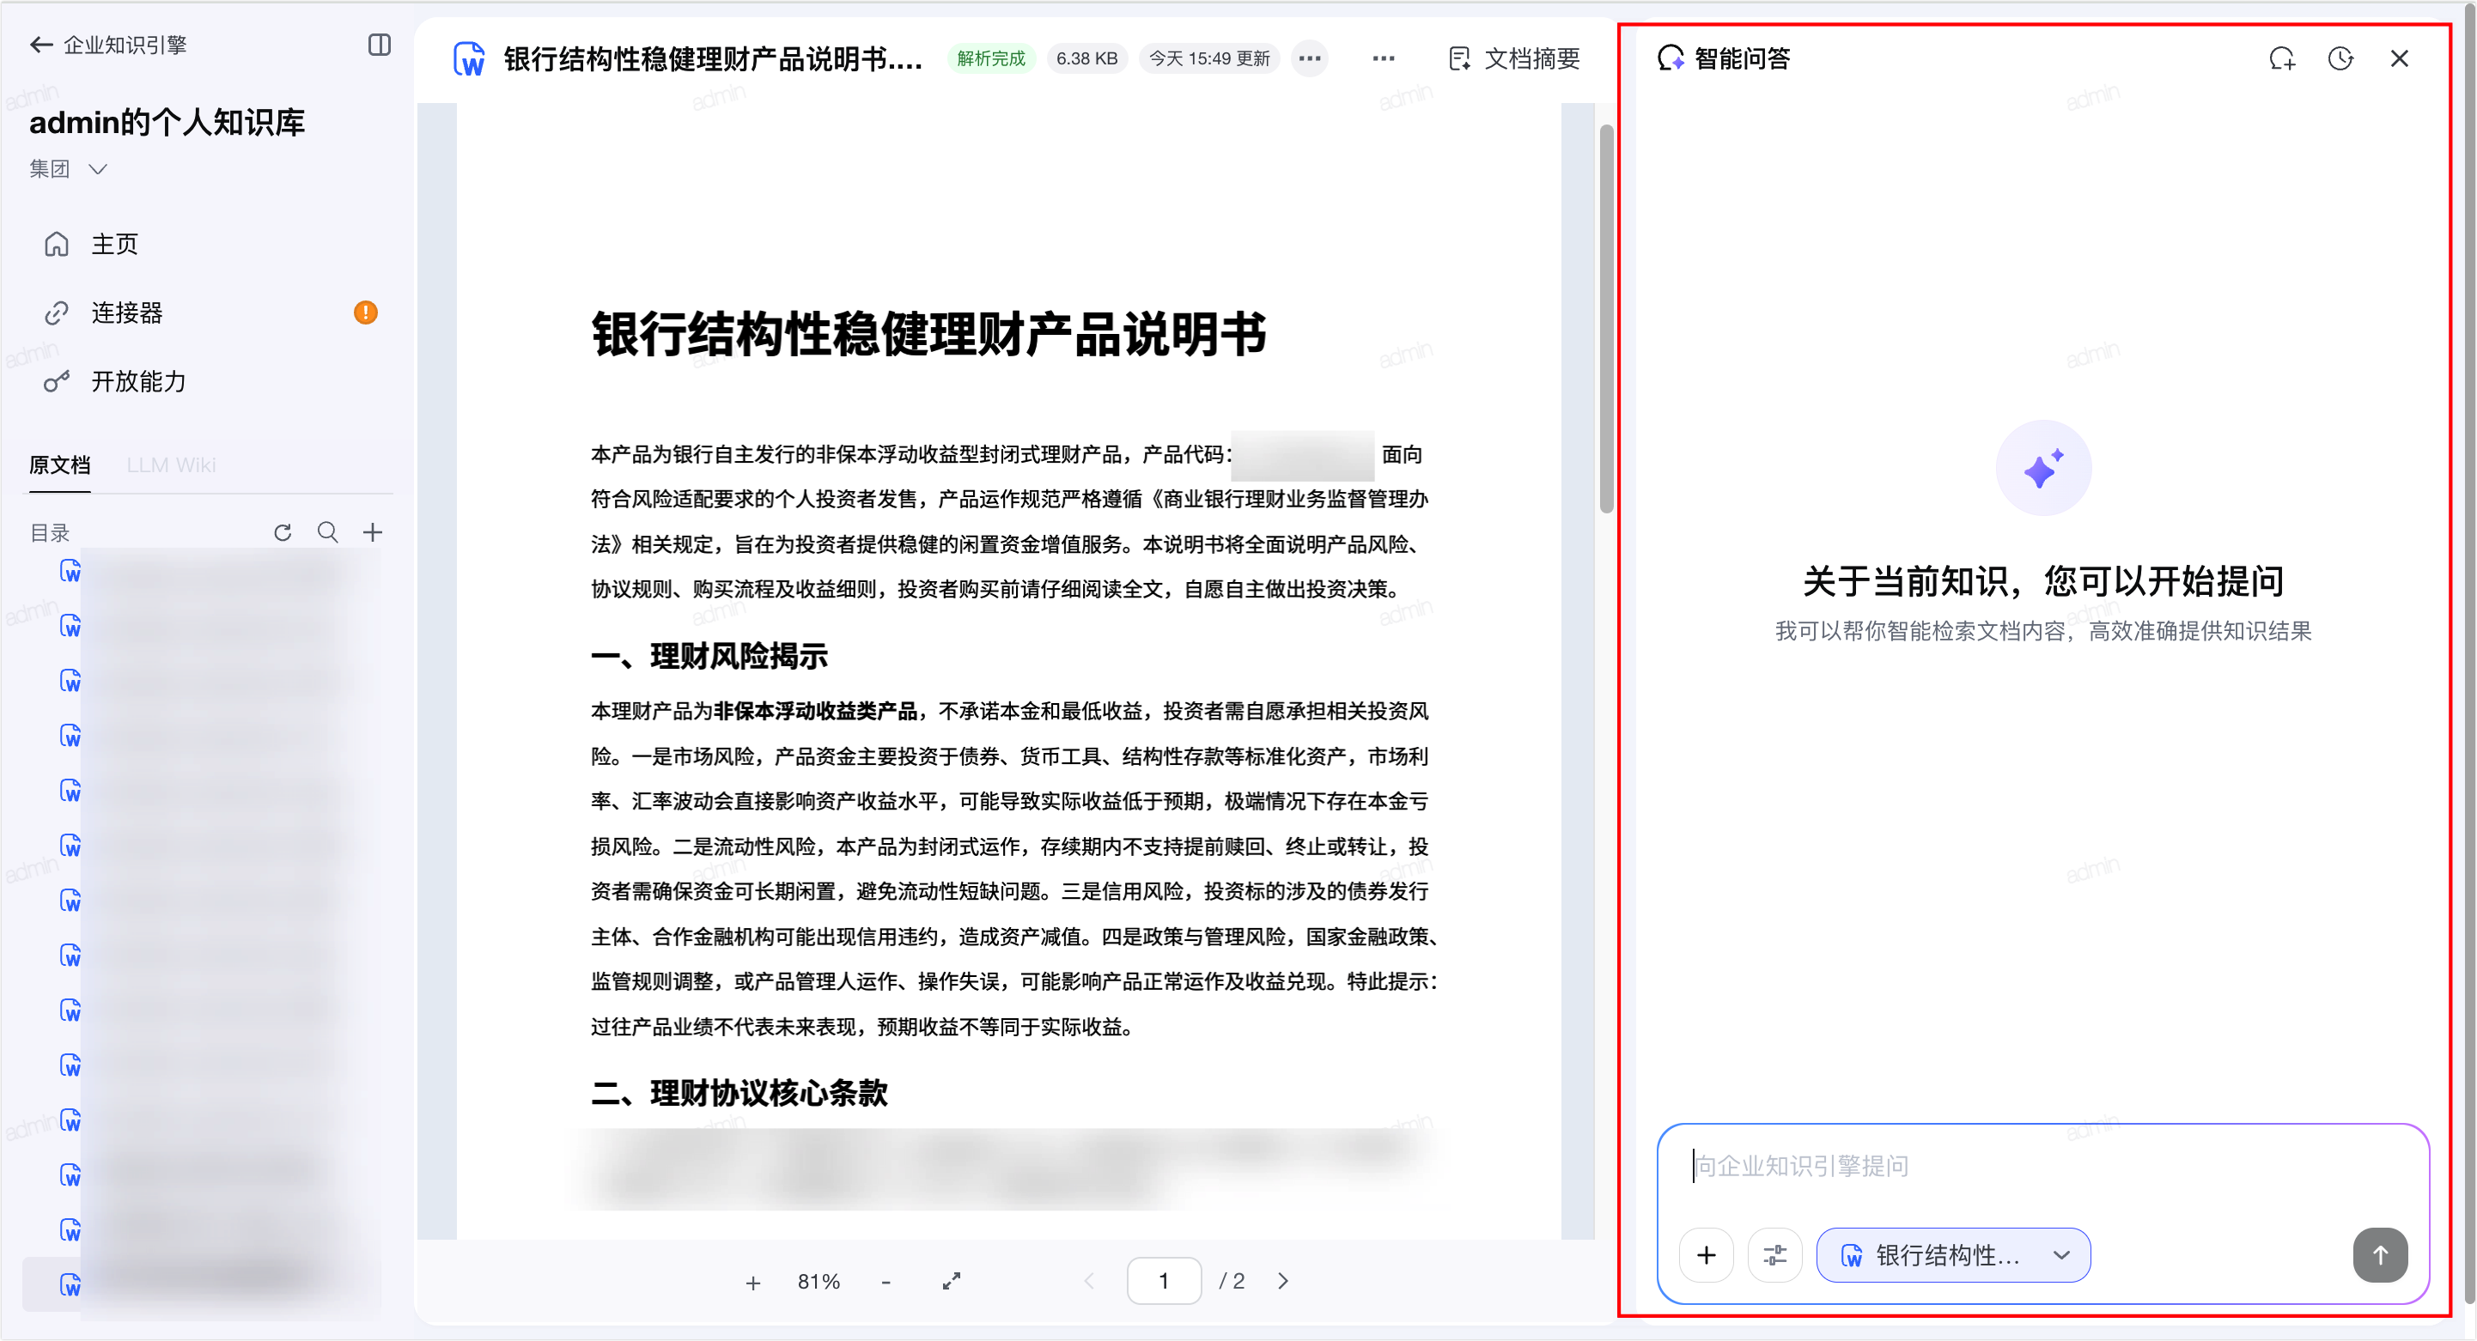This screenshot has width=2477, height=1341.
Task: Switch to the 原文档 tab
Action: 59,465
